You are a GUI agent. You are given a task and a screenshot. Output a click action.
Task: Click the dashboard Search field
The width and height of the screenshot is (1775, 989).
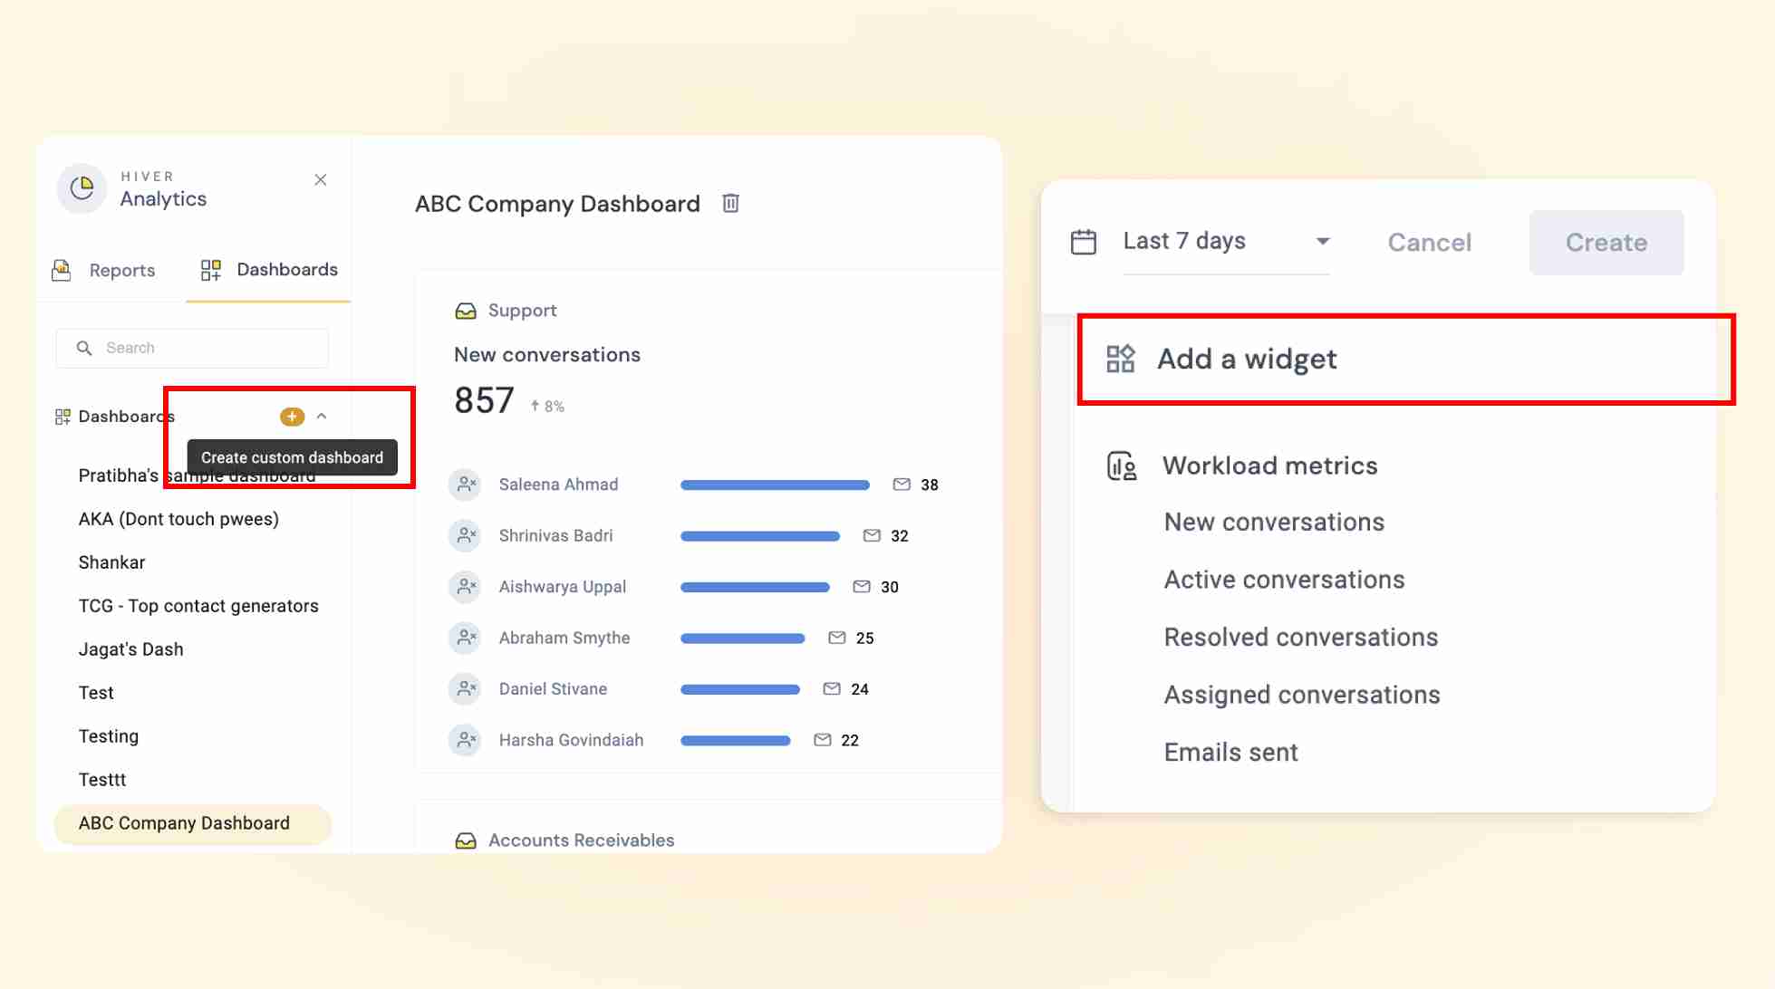pyautogui.click(x=192, y=348)
